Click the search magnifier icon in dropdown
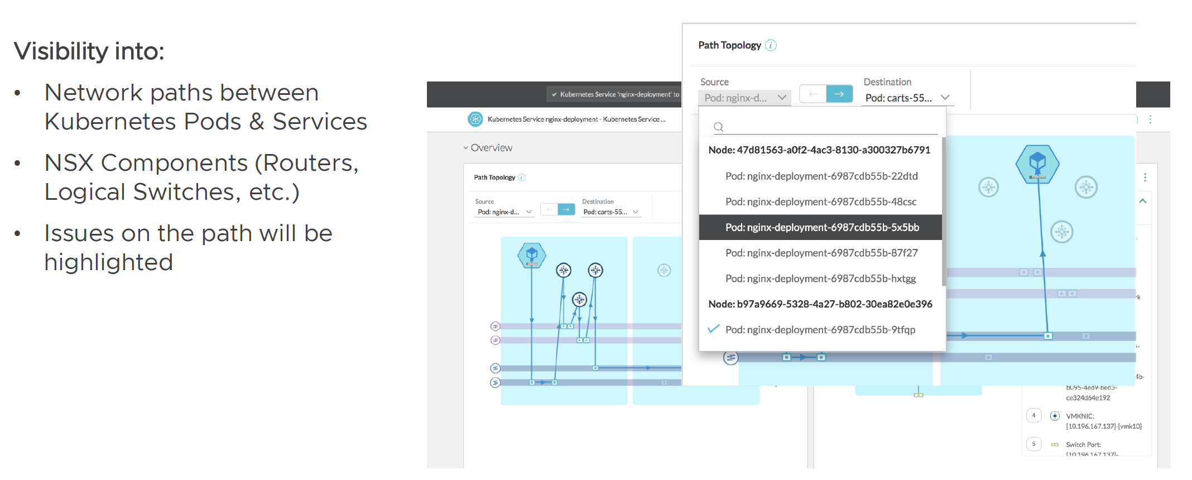 [x=719, y=127]
